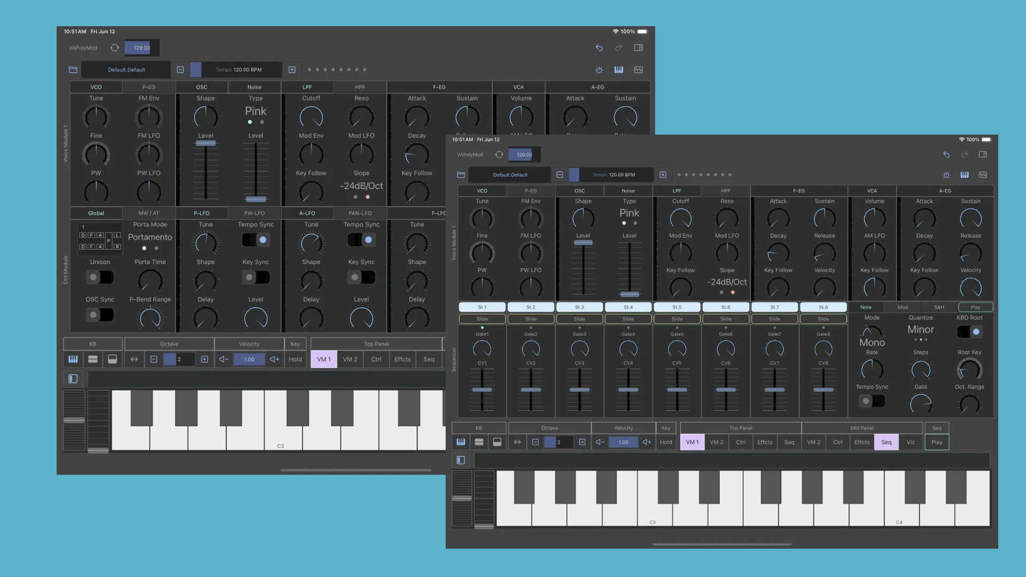
Task: Open MW / AT tab in back window
Action: [x=149, y=213]
